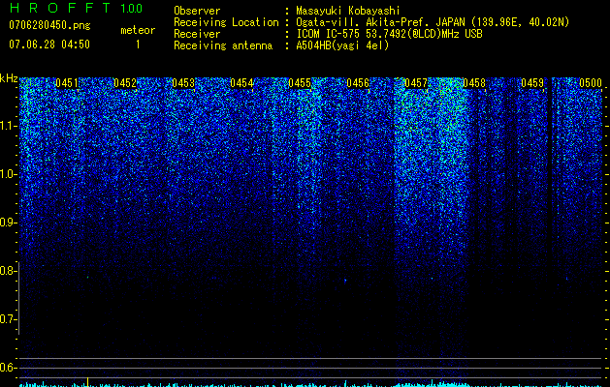
Task: Select the filename 0706280450.png
Action: (49, 25)
